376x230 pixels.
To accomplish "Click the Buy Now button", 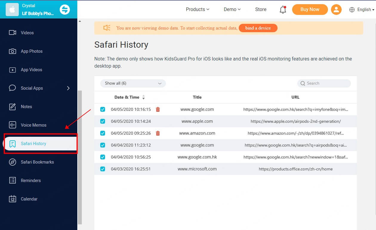I will point(310,10).
